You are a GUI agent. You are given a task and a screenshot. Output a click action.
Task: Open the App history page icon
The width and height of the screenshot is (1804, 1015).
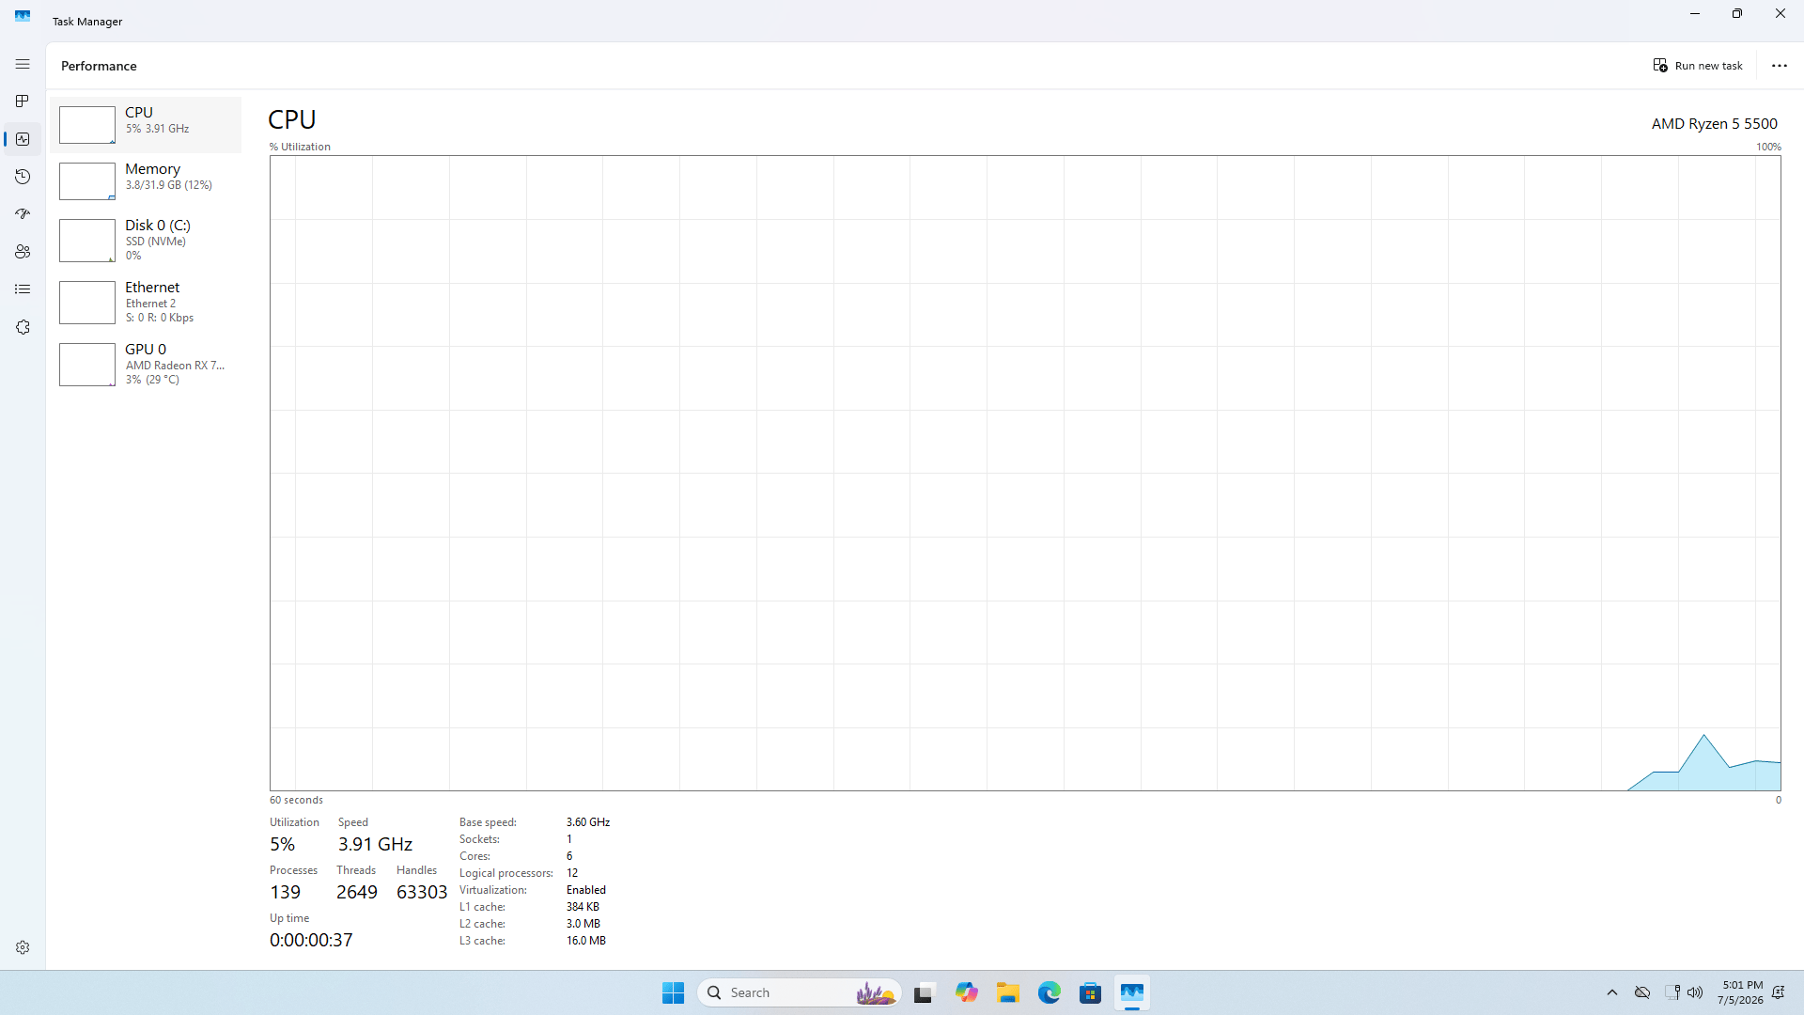[x=23, y=177]
